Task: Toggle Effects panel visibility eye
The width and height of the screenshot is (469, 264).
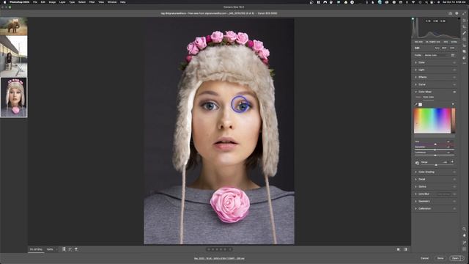Action: (x=454, y=77)
